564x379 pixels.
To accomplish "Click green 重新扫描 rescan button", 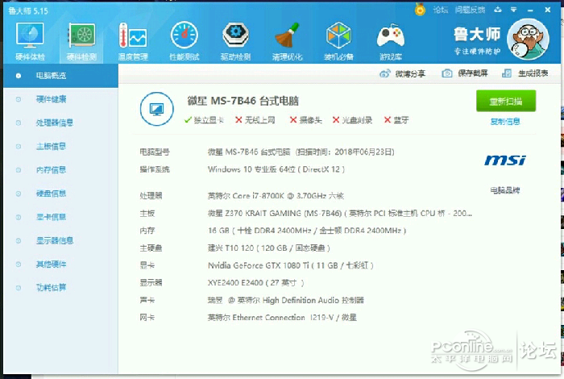I will tap(506, 101).
